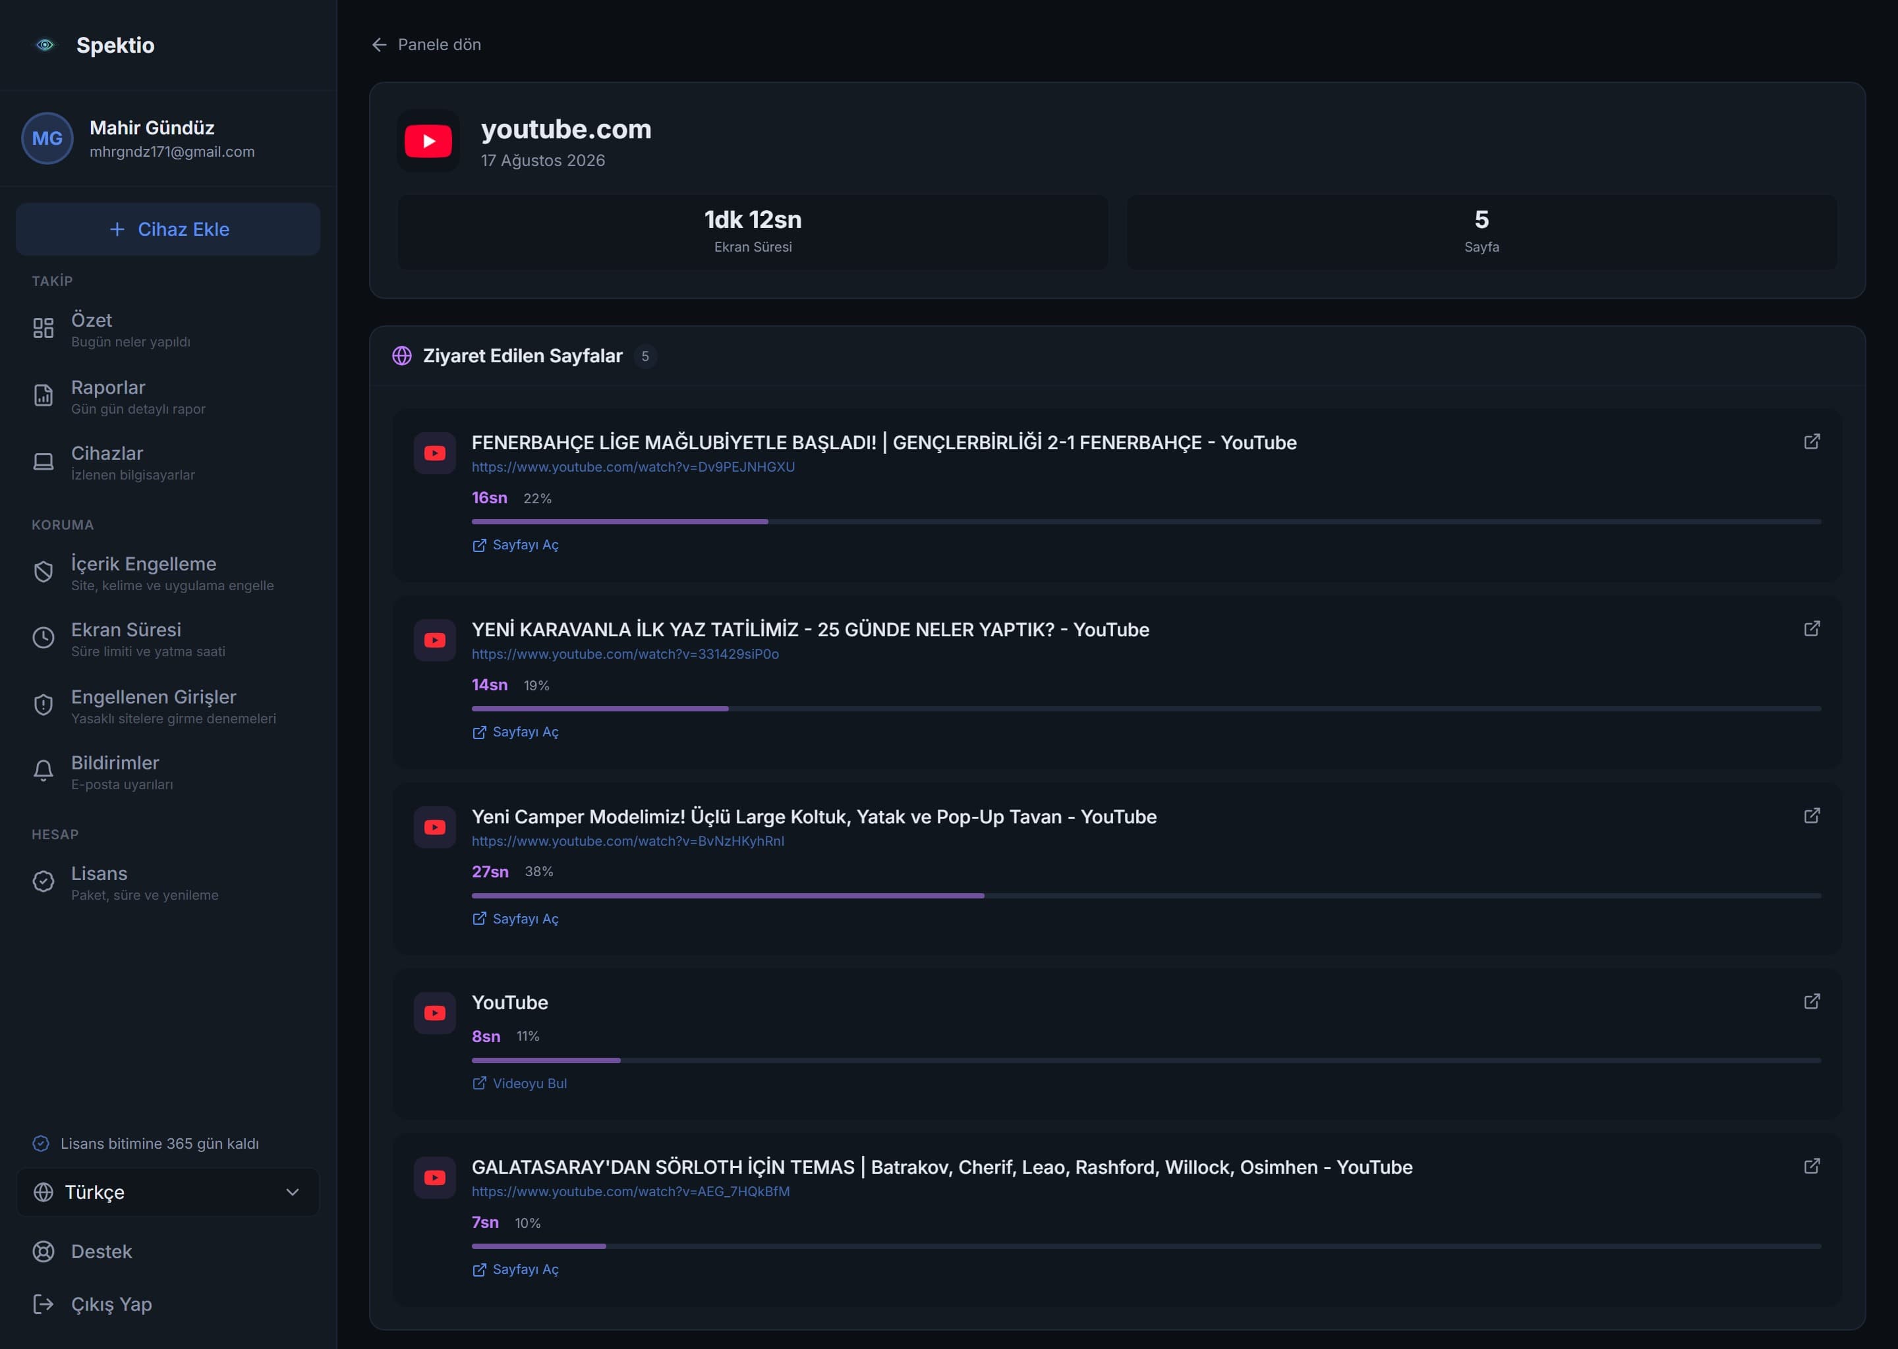Click Sayfayı Aç under FENERBAHÇE video
The width and height of the screenshot is (1898, 1349).
(515, 545)
